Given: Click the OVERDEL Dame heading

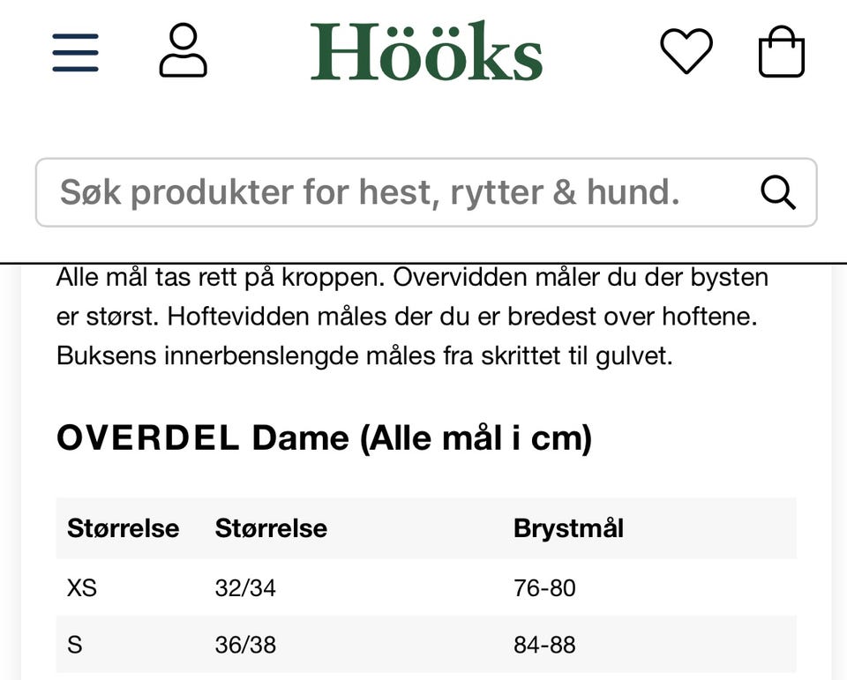Looking at the screenshot, I should click(x=324, y=438).
